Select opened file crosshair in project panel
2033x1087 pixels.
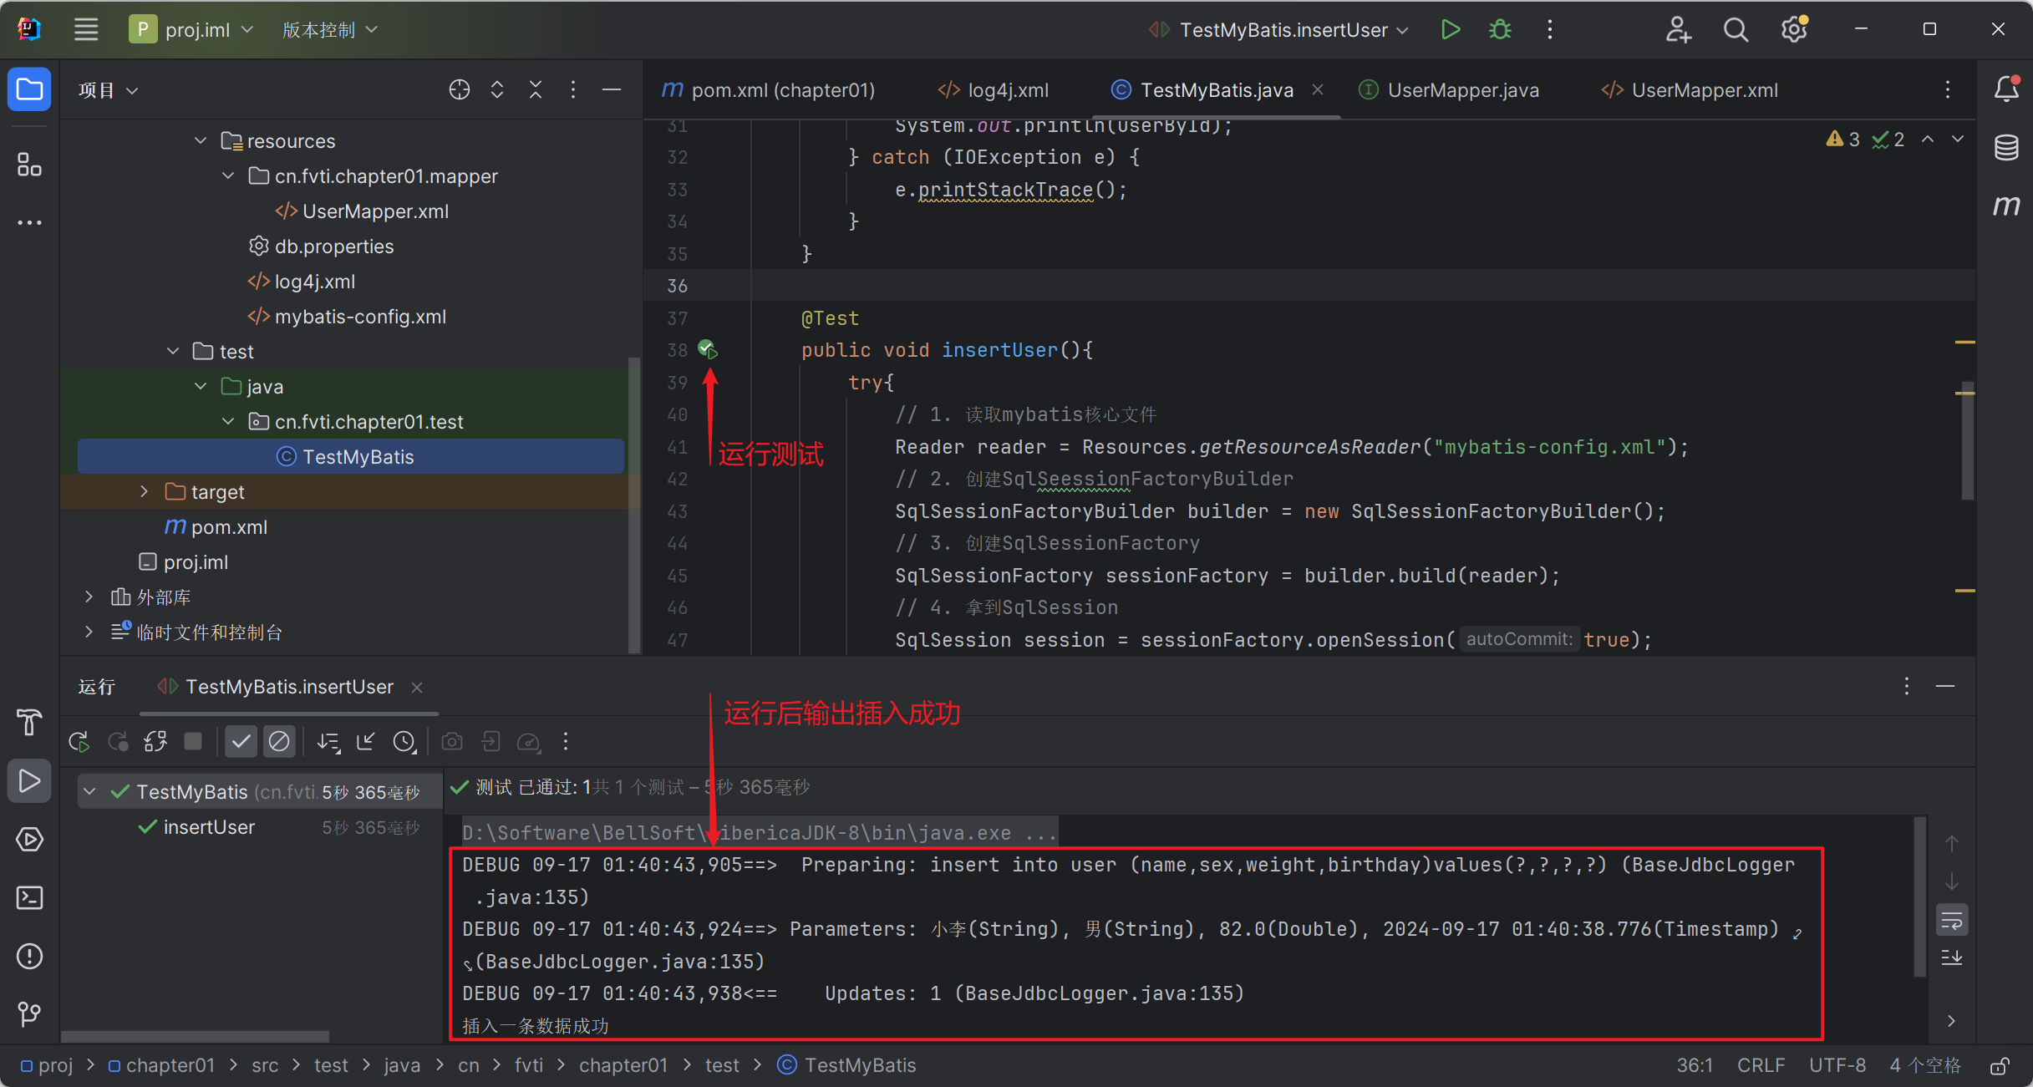point(459,89)
